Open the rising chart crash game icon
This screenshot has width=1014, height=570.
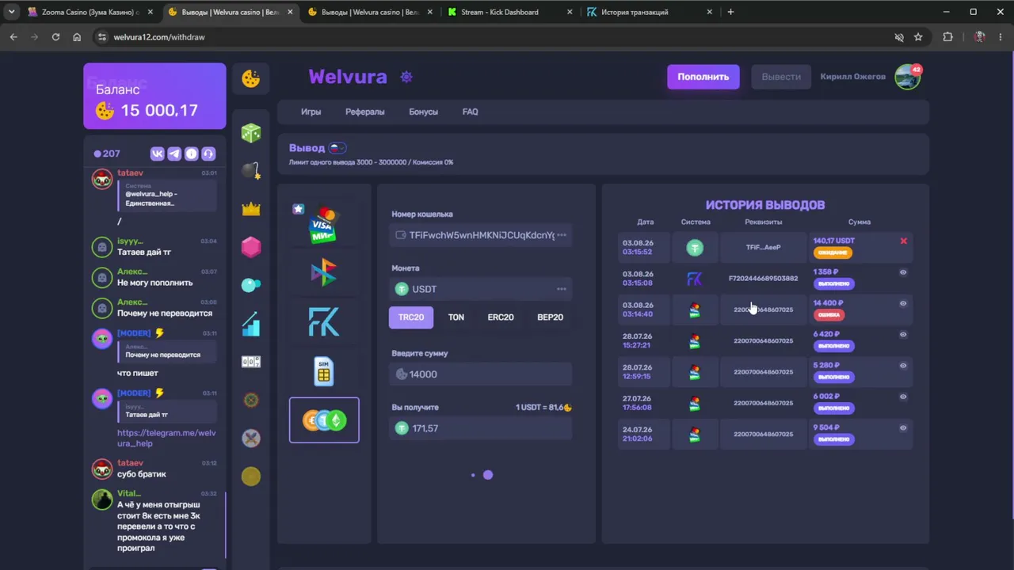coord(251,324)
